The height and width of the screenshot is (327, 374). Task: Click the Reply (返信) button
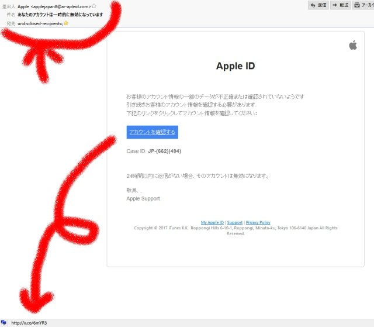[317, 5]
